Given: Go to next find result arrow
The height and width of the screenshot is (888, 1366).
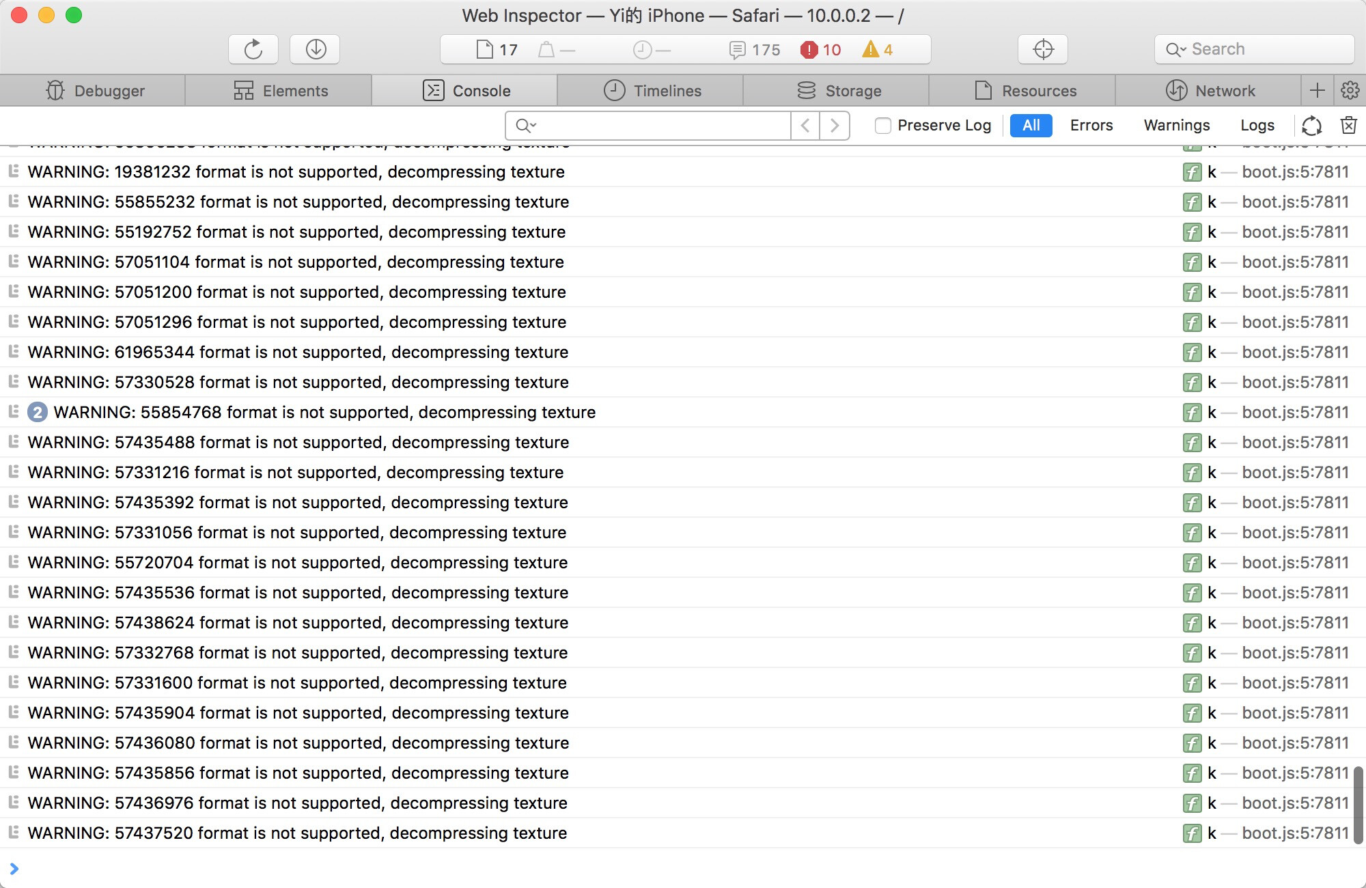Looking at the screenshot, I should click(835, 126).
